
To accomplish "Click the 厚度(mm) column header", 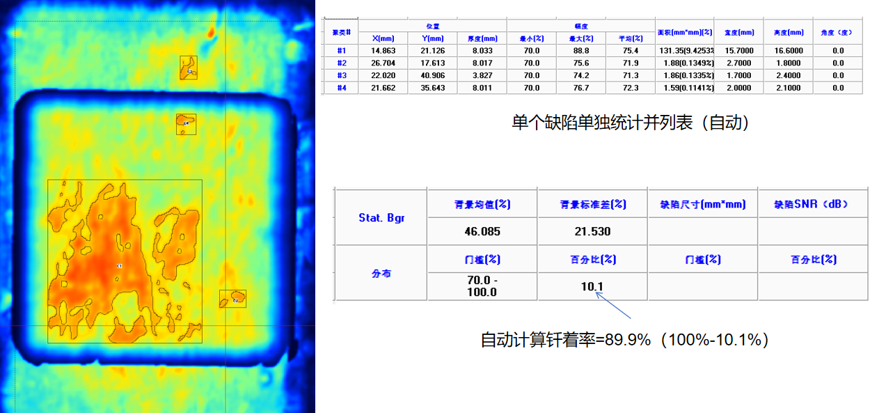I will [x=482, y=38].
